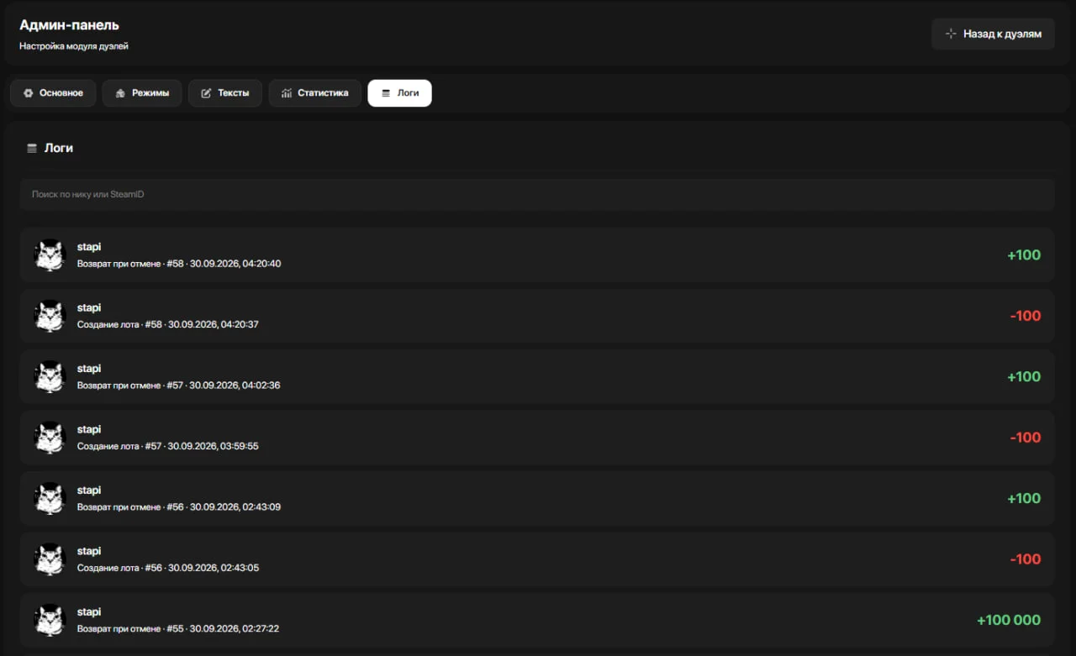
Task: Switch to the Режимы tab
Action: (142, 93)
